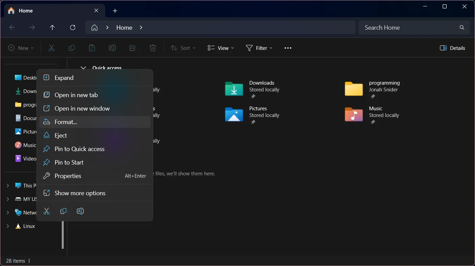Click the Rename icon at bottom of context menu

point(80,211)
